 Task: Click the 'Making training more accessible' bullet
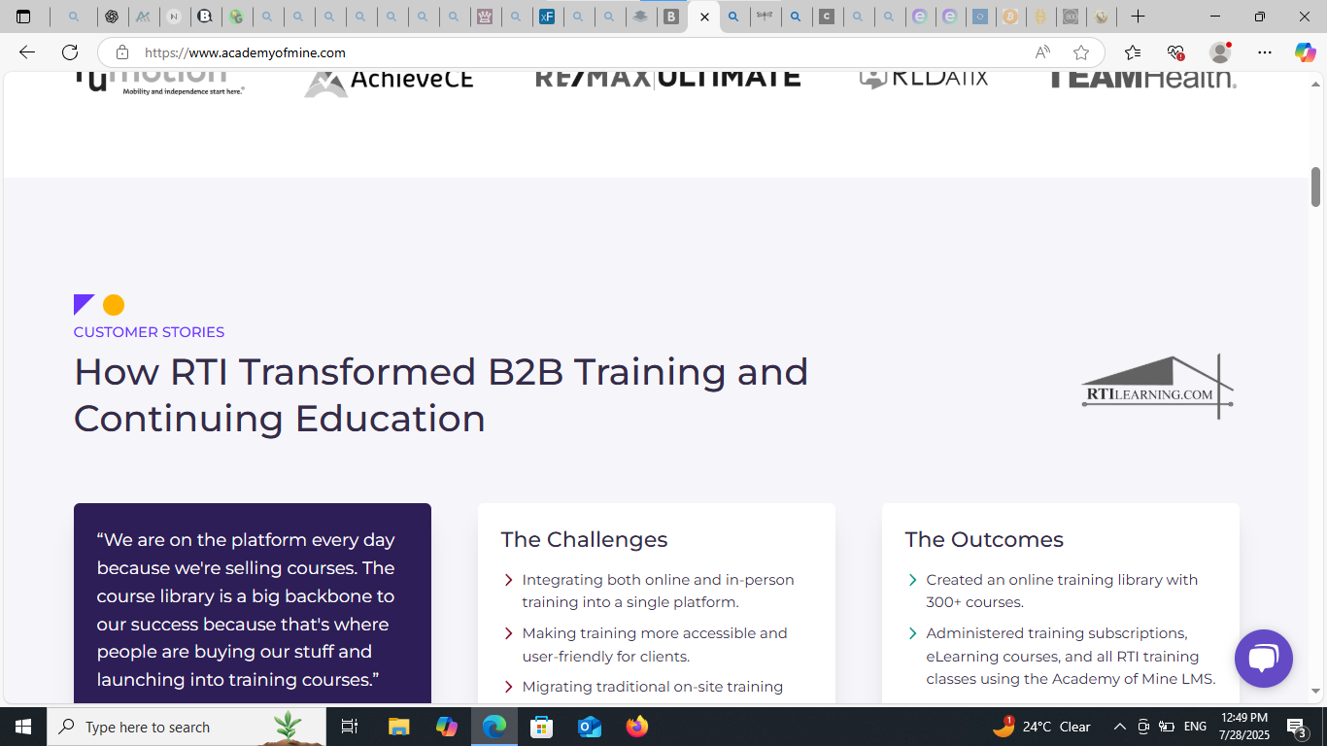655,644
